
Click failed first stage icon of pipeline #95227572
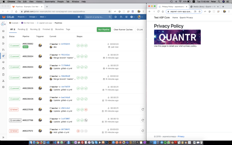[x=78, y=131]
